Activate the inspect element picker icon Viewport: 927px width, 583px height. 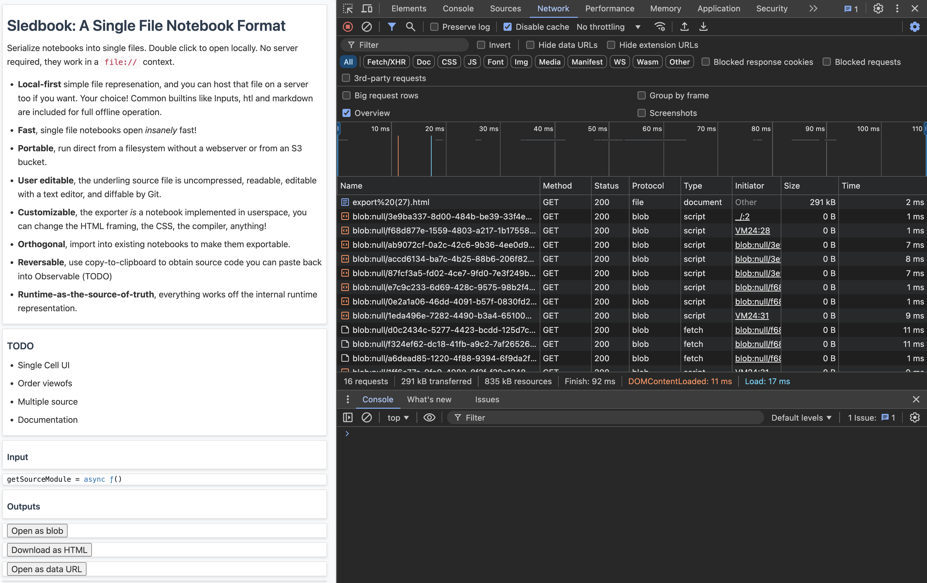(348, 8)
